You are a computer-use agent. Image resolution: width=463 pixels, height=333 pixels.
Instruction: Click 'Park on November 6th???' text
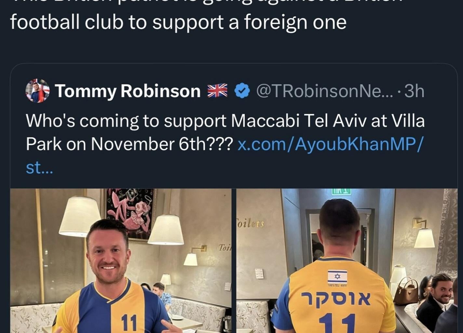tap(129, 144)
